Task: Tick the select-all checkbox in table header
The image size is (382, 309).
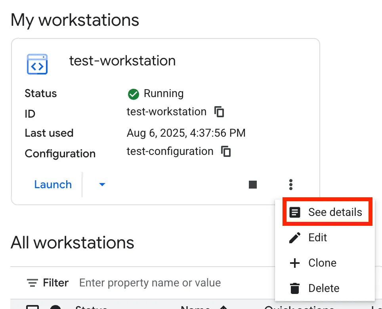Action: point(32,307)
